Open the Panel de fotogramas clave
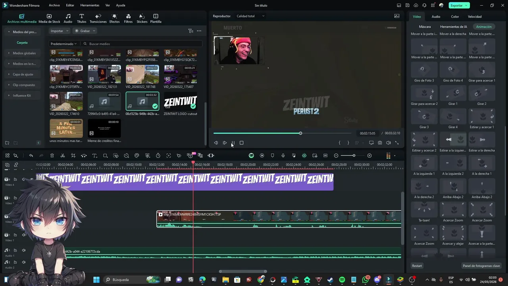 481,266
